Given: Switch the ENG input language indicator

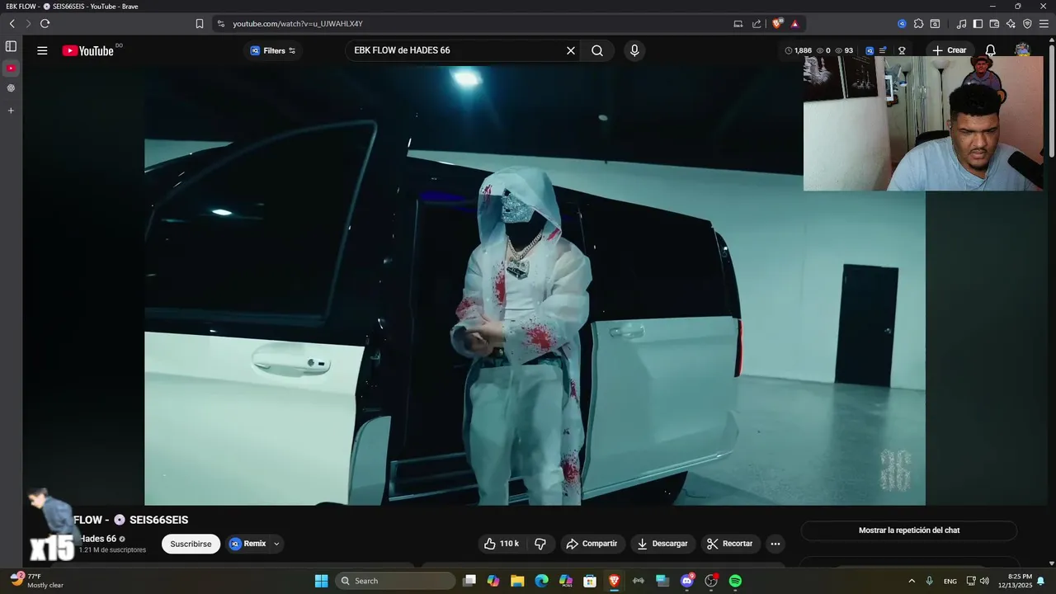Looking at the screenshot, I should point(950,581).
